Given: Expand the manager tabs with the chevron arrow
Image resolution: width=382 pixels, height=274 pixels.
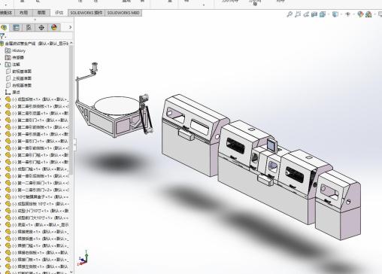Looking at the screenshot, I should tap(70, 27).
